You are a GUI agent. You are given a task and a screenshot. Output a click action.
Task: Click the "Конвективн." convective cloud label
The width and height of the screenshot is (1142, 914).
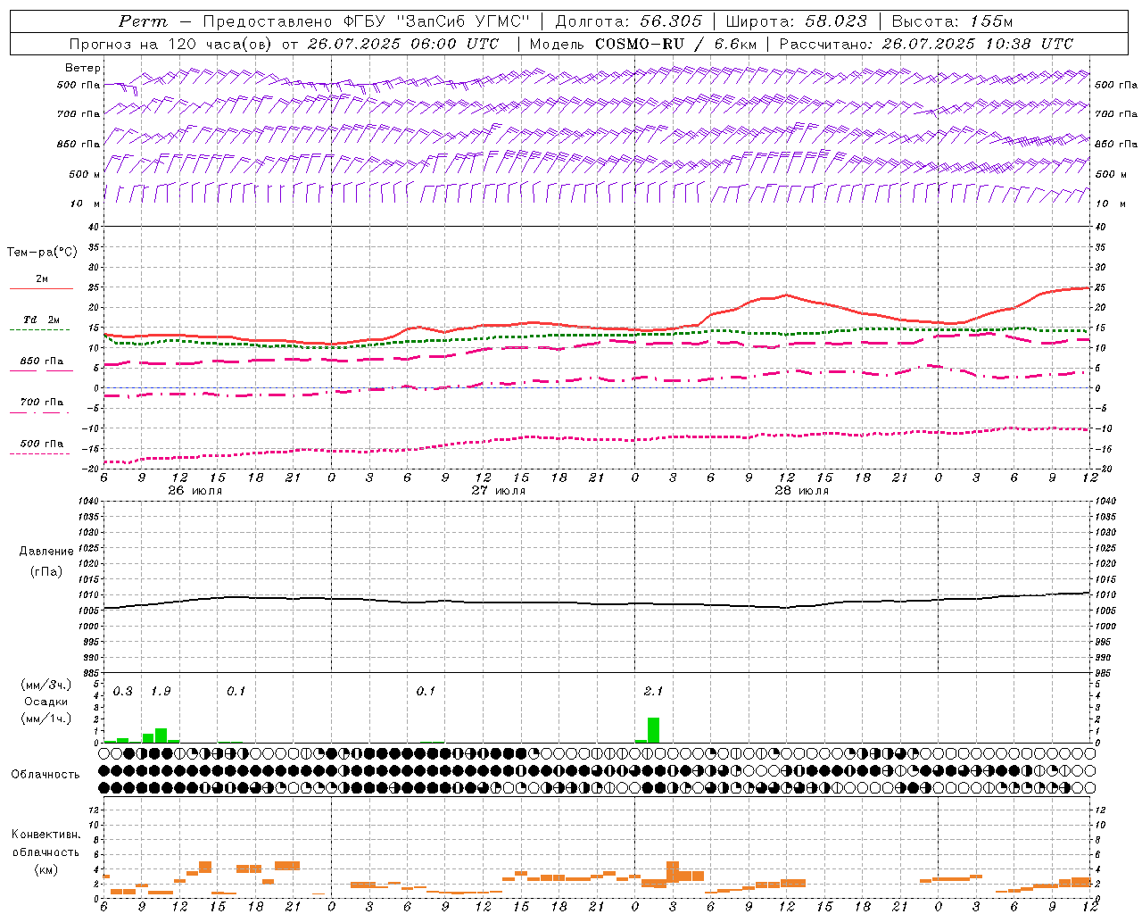[x=46, y=835]
